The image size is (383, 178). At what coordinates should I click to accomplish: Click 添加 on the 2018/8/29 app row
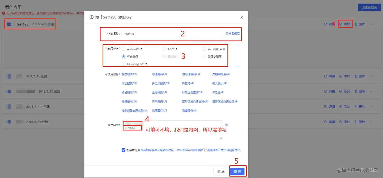click(x=345, y=122)
